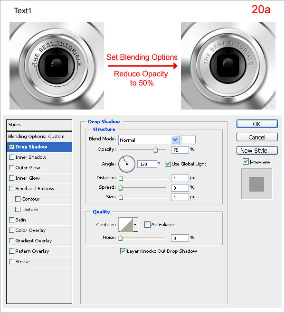285x313 pixels.
Task: Select Blending Options: Custom entry
Action: [x=39, y=137]
